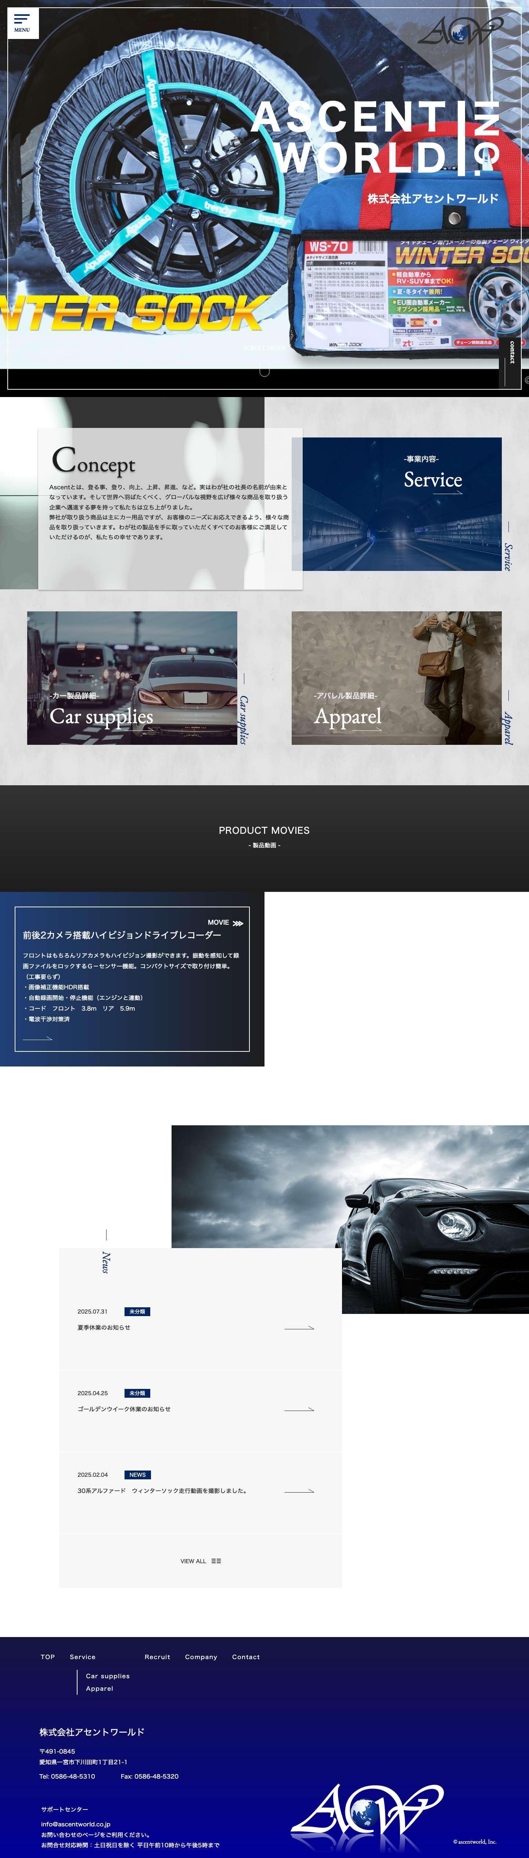Image resolution: width=529 pixels, height=1858 pixels.
Task: Click the 株式会社アセントワールド footer company name
Action: click(x=92, y=1732)
